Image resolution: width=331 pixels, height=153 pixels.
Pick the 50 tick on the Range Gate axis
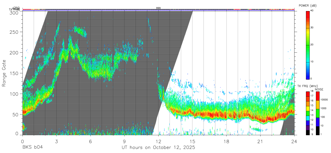tap(16, 114)
